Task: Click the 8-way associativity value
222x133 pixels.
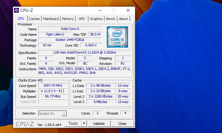Action: point(123,91)
